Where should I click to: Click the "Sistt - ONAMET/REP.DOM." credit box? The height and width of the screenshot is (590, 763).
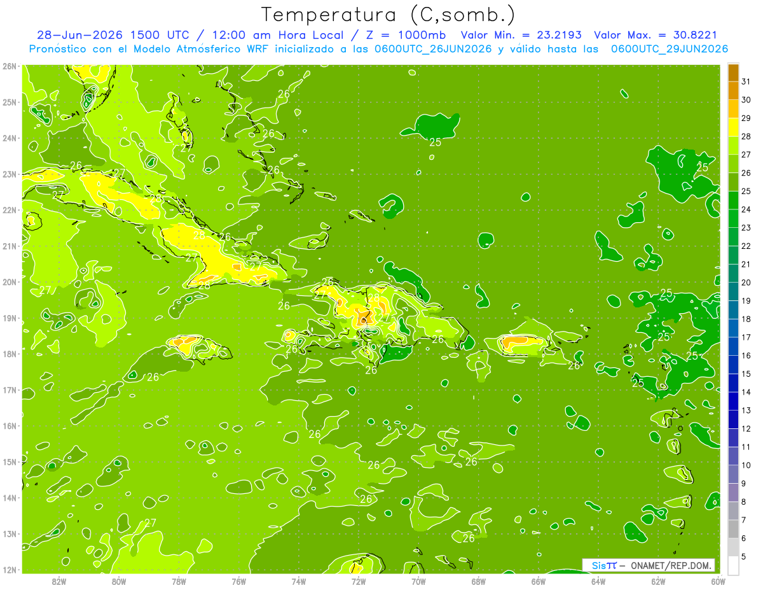click(649, 565)
